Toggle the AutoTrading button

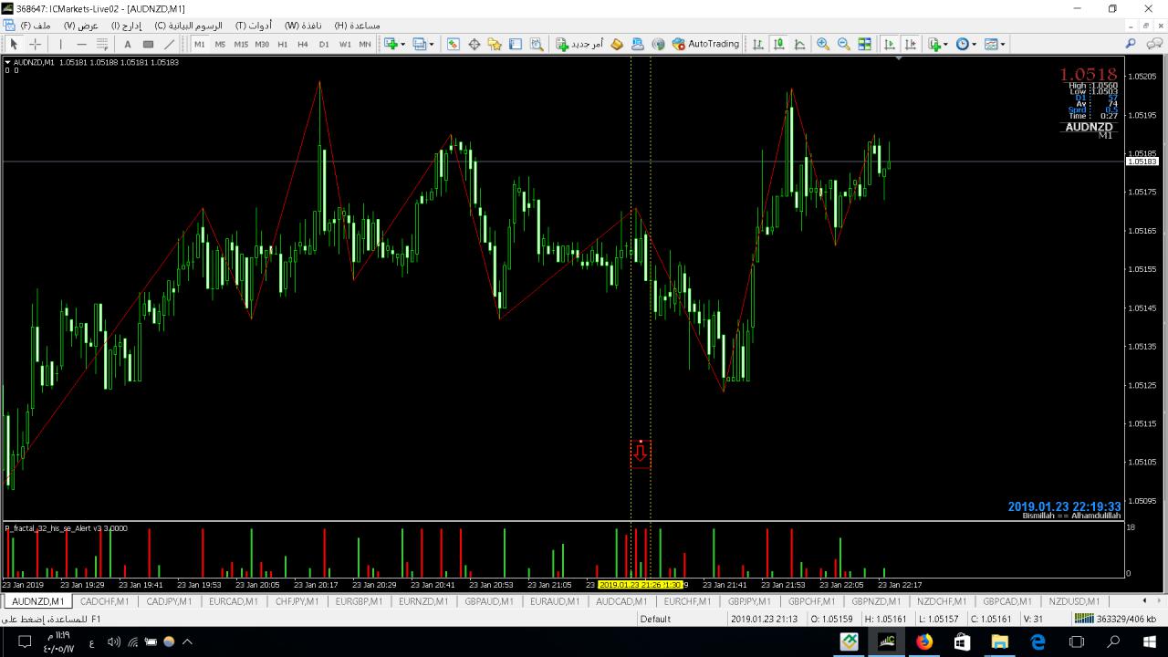pos(705,44)
